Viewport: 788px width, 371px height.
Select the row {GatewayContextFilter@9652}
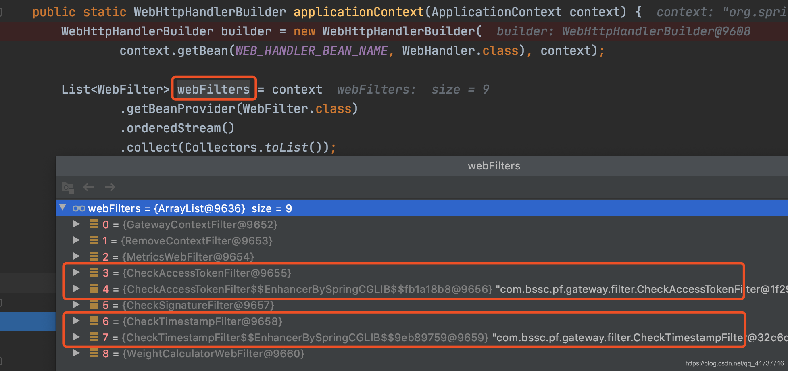tap(422, 224)
